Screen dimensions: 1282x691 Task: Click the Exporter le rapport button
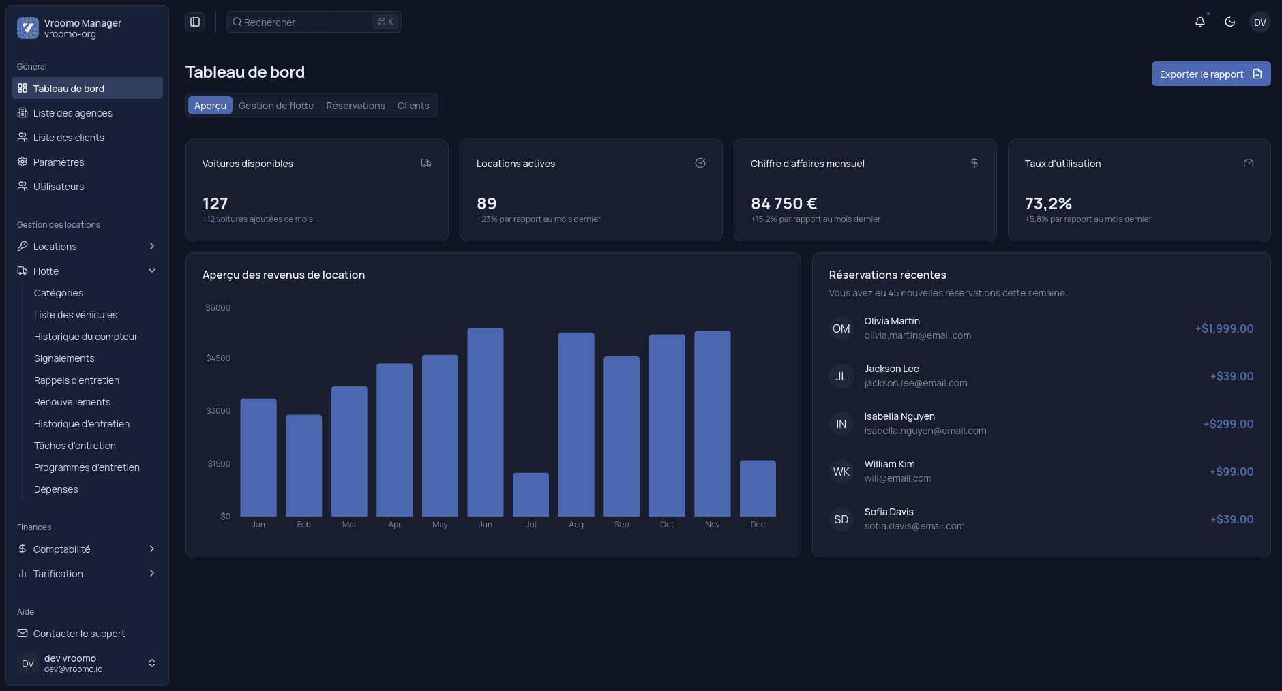pos(1210,74)
